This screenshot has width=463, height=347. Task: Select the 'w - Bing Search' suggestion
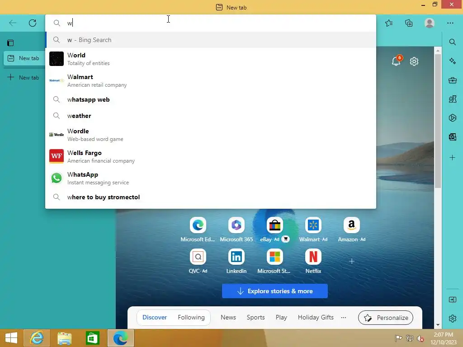[x=211, y=40]
